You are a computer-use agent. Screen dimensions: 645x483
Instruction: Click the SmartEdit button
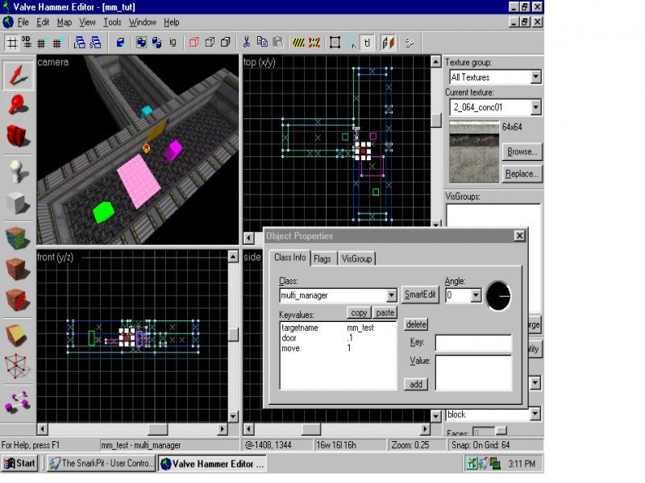click(x=419, y=295)
